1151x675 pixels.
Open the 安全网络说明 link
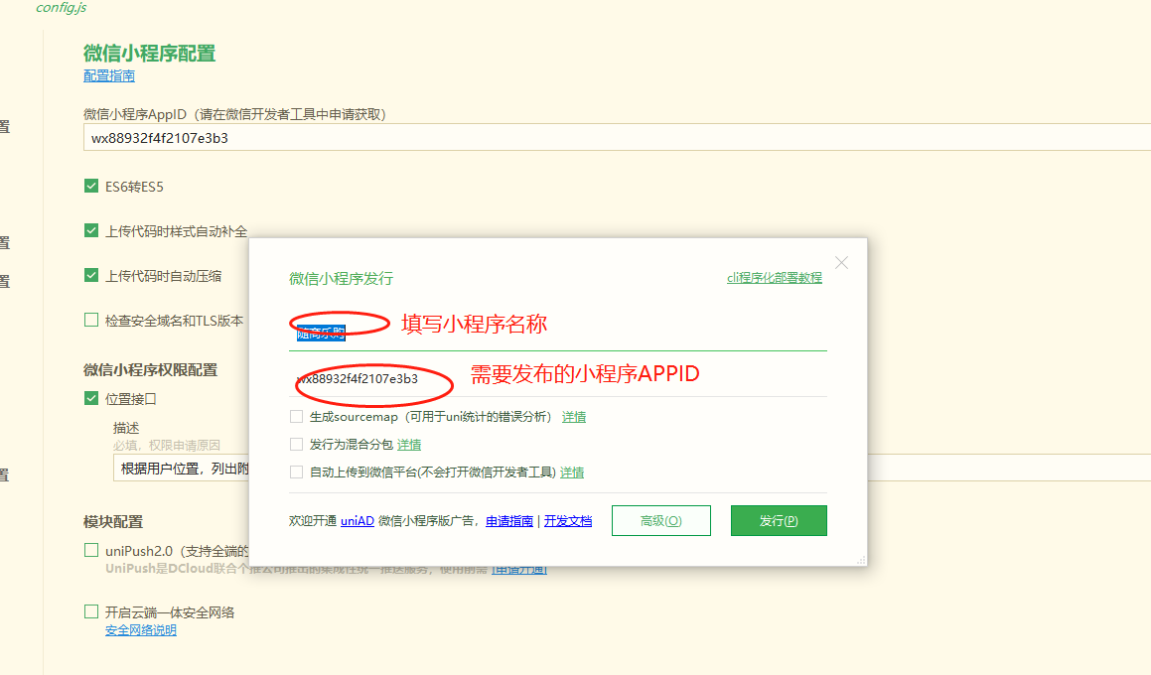coord(141,630)
